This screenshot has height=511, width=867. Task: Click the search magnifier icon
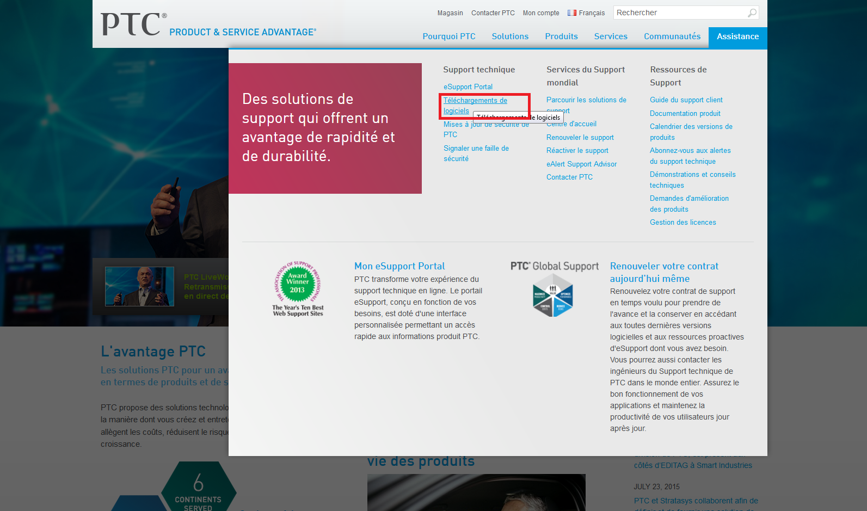pyautogui.click(x=752, y=13)
